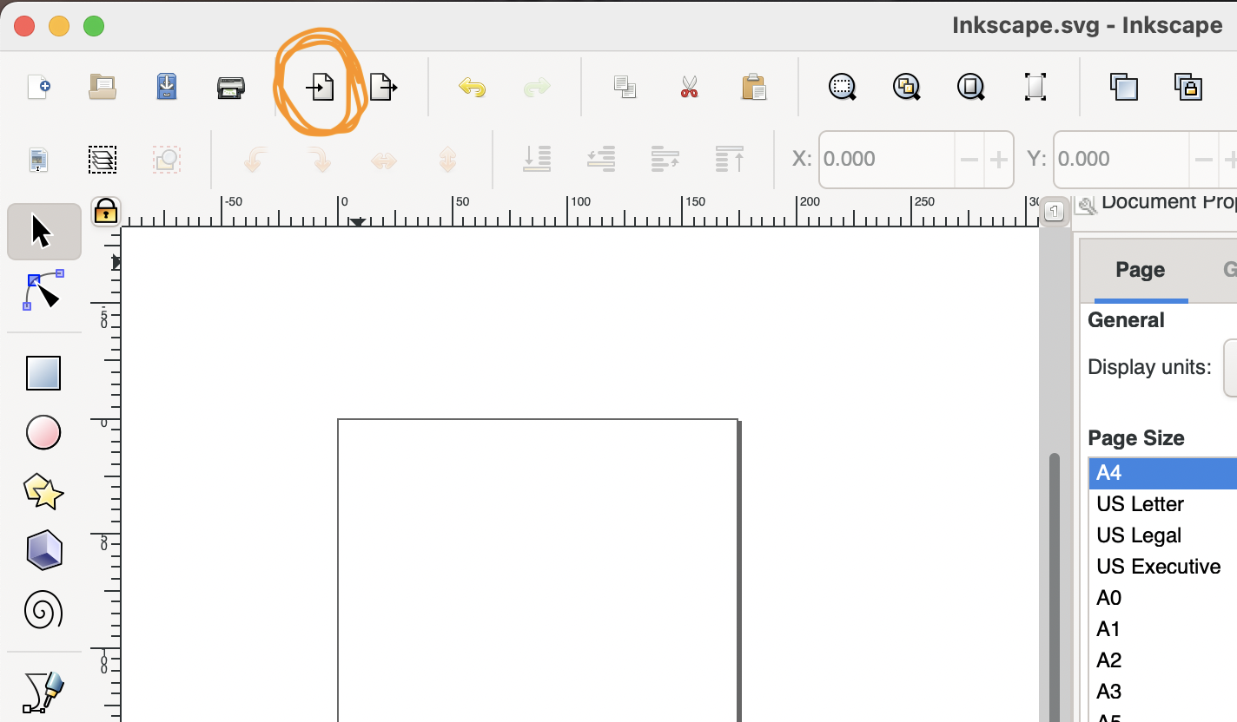Viewport: 1237px width, 722px height.
Task: Switch to the Page tab
Action: [x=1140, y=270]
